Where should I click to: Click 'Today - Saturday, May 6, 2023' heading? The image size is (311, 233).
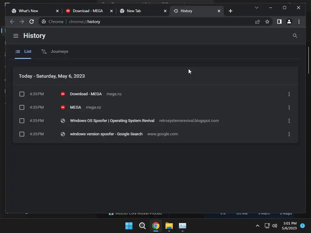pos(52,76)
